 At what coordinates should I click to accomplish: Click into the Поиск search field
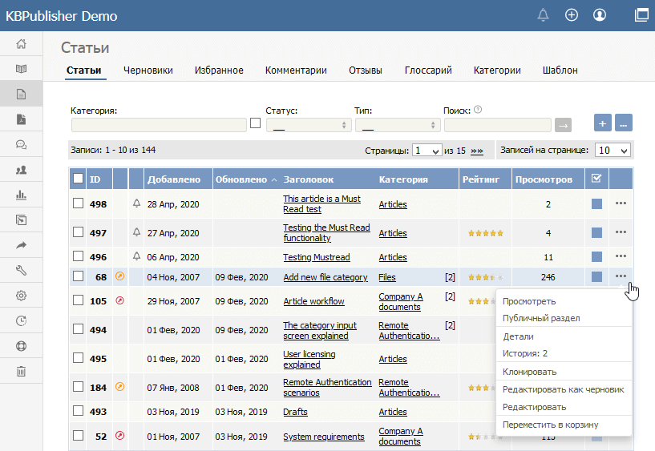[497, 125]
